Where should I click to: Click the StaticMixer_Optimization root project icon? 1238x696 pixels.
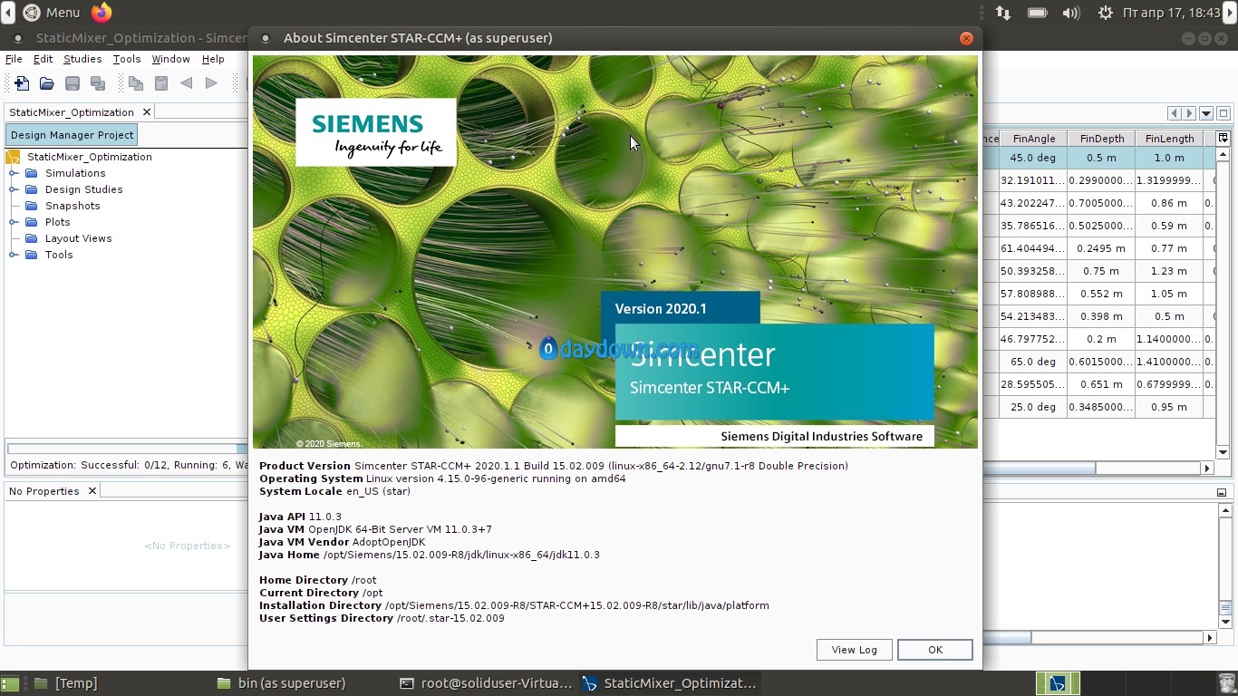click(x=14, y=157)
